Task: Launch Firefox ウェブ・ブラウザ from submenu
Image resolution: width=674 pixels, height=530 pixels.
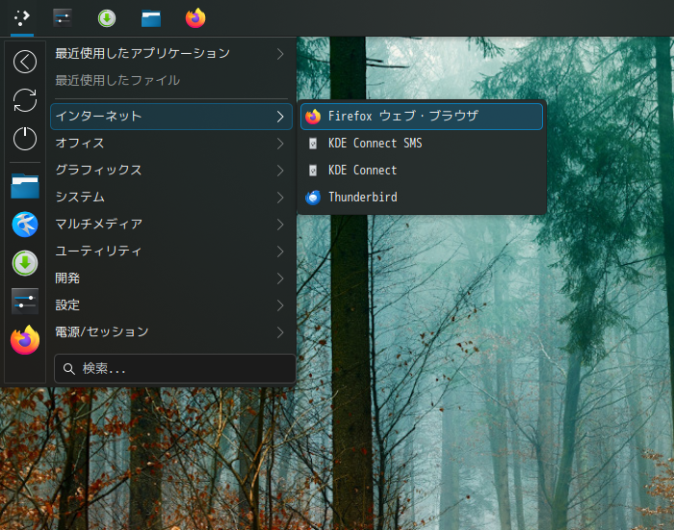Action: tap(422, 117)
